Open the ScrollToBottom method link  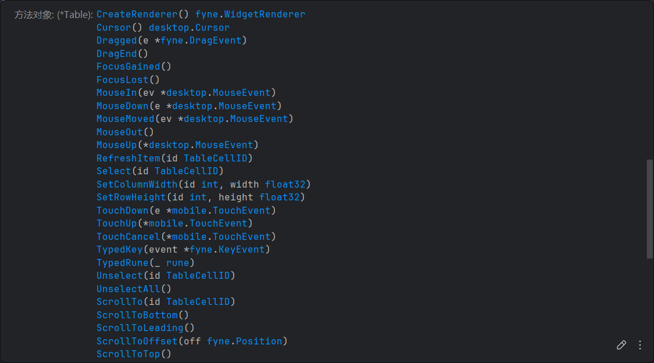point(137,315)
